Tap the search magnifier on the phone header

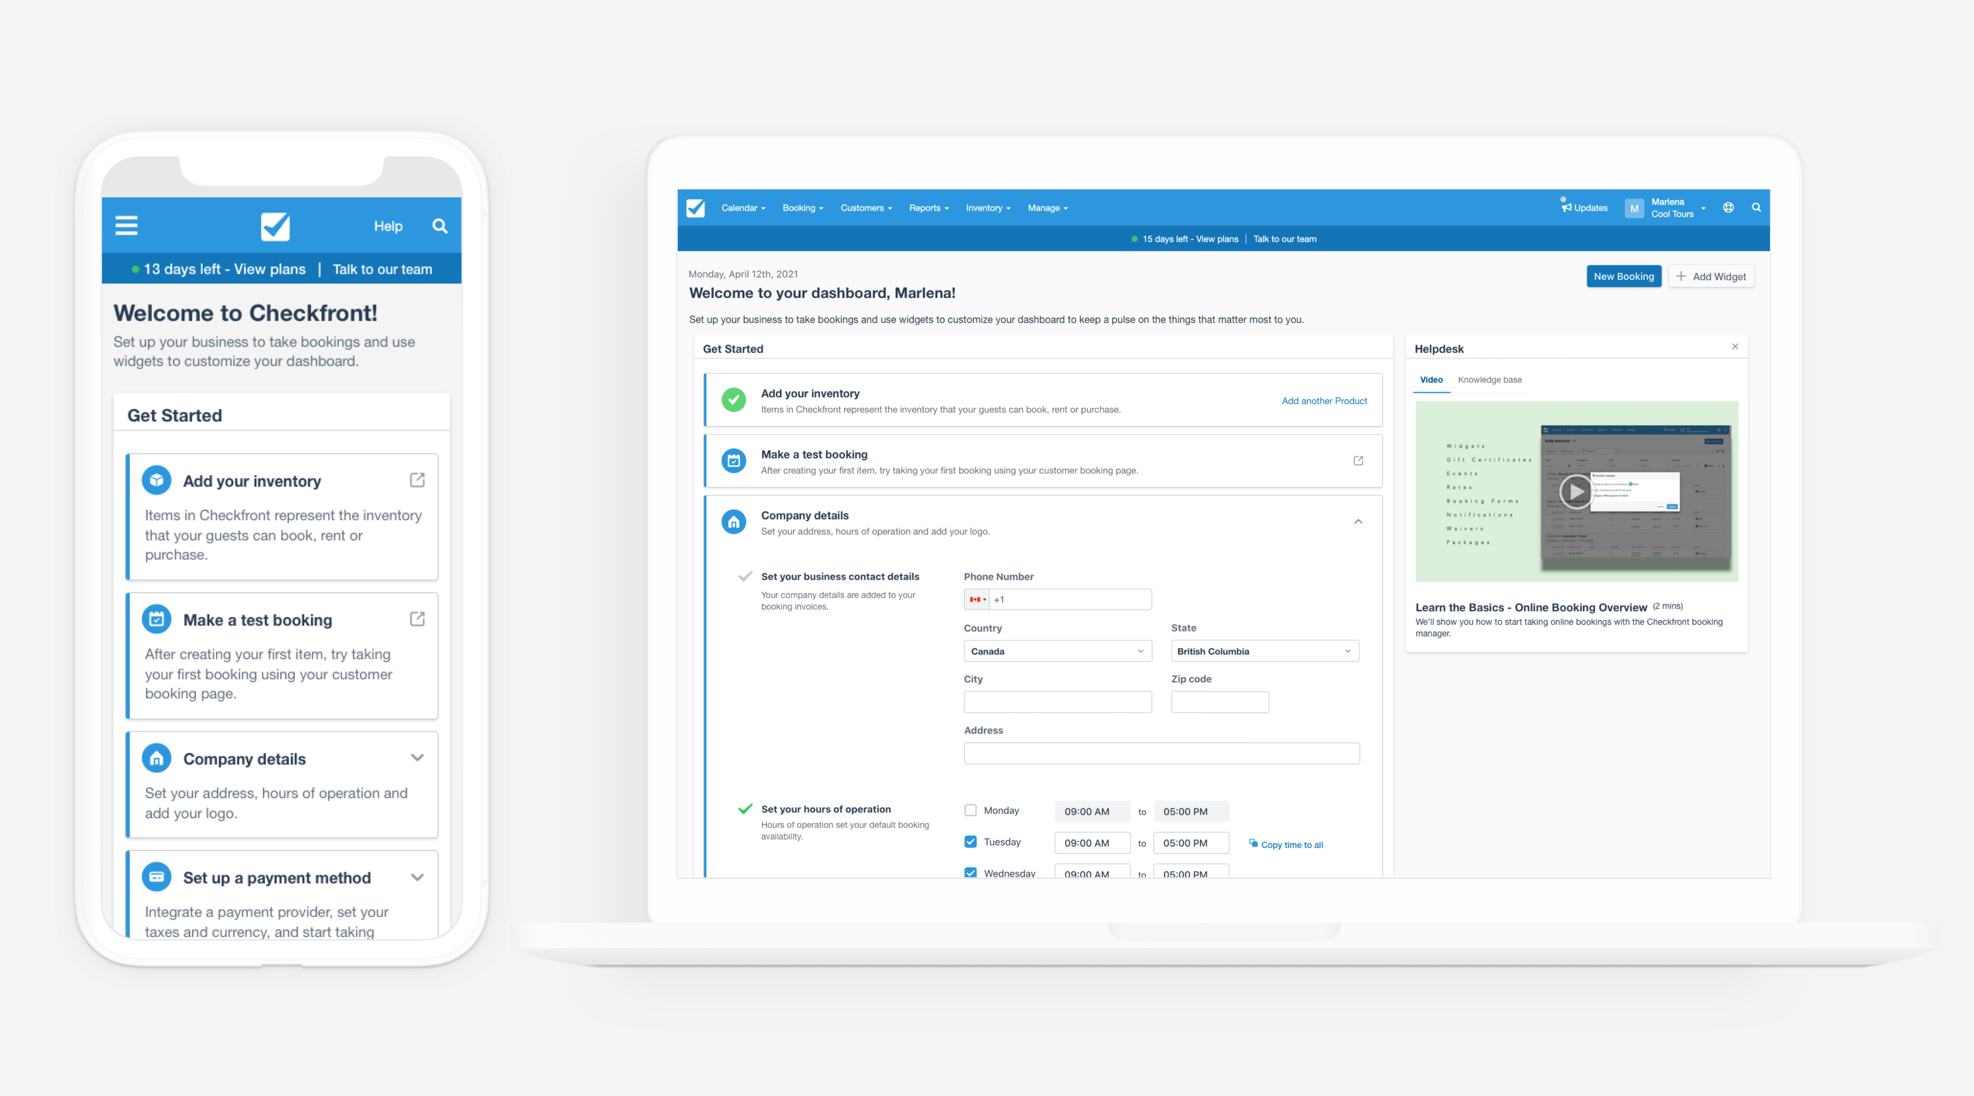(x=440, y=226)
